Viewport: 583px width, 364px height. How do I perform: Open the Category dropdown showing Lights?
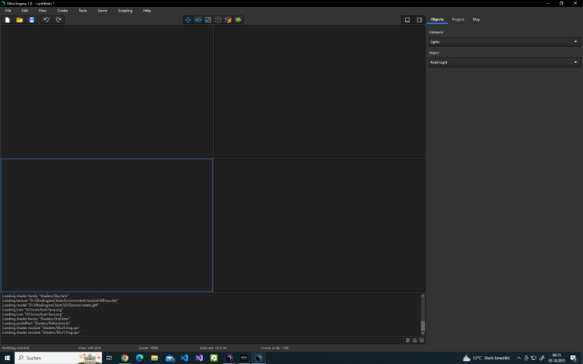[504, 42]
